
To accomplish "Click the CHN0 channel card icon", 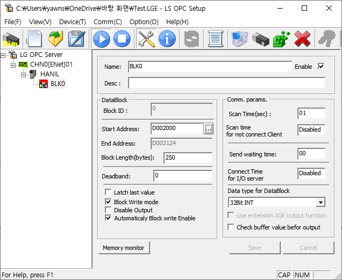I will click(x=23, y=64).
